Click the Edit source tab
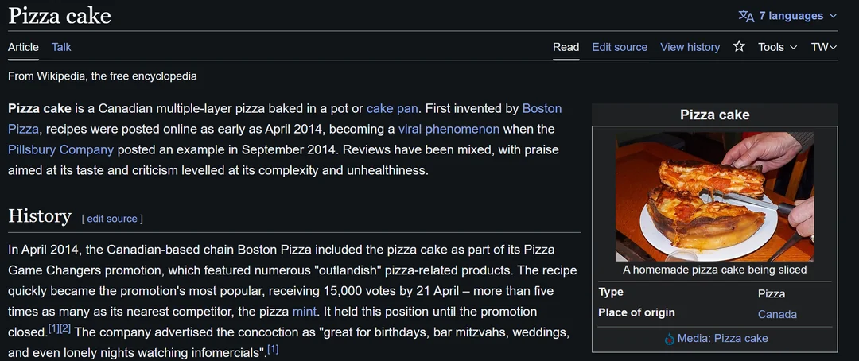The height and width of the screenshot is (361, 859). 620,47
